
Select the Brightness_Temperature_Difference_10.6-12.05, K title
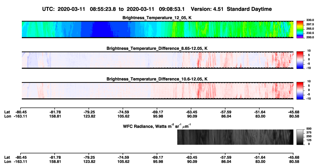(x=157, y=79)
